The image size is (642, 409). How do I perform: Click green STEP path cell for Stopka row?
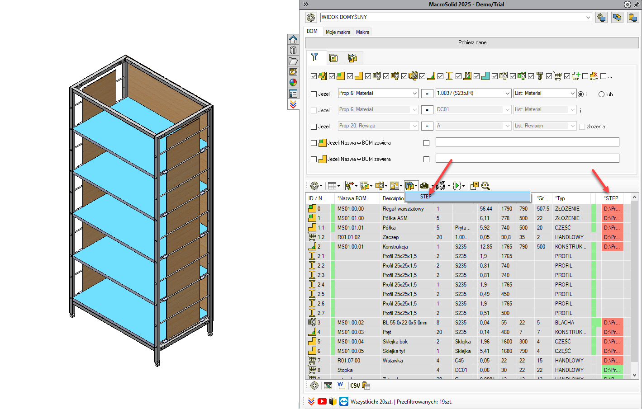click(x=613, y=370)
